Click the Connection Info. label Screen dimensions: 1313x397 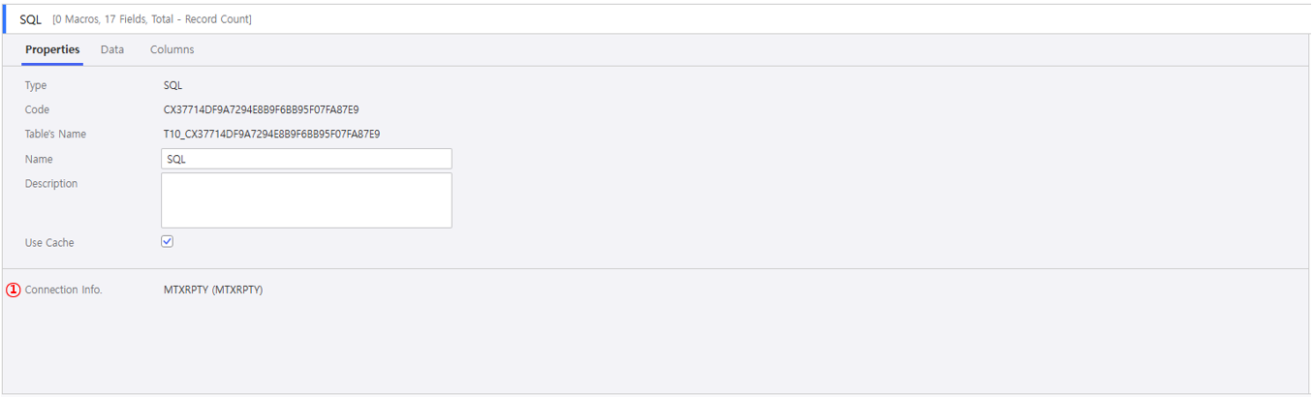pyautogui.click(x=63, y=290)
